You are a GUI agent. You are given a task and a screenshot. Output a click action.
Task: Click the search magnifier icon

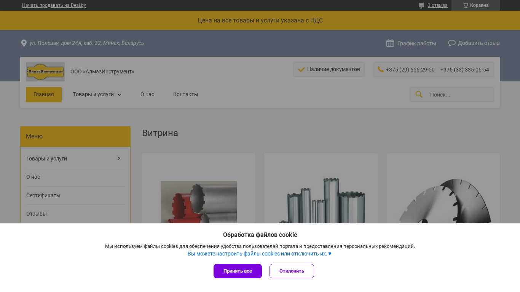coord(419,94)
